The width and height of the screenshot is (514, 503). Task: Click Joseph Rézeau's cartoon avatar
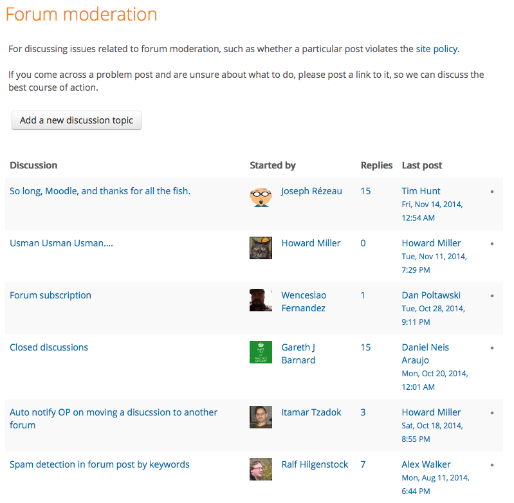coord(261,197)
